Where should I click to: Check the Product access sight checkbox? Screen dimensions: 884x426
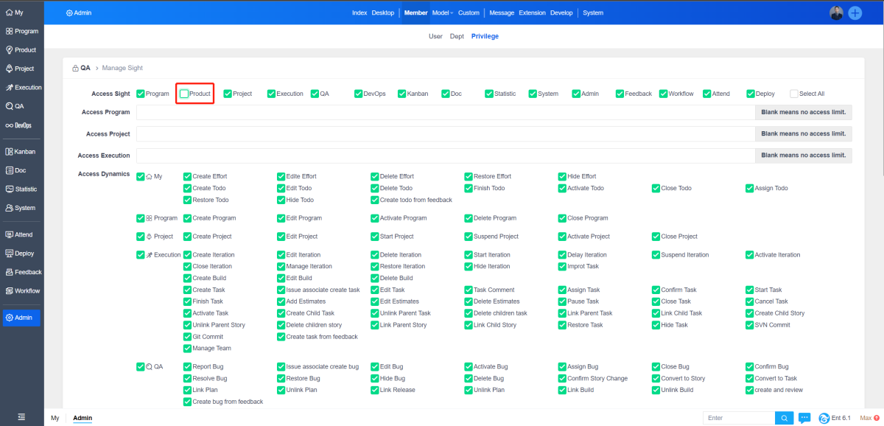184,94
